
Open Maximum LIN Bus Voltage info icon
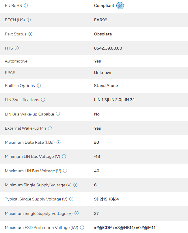[65, 171]
